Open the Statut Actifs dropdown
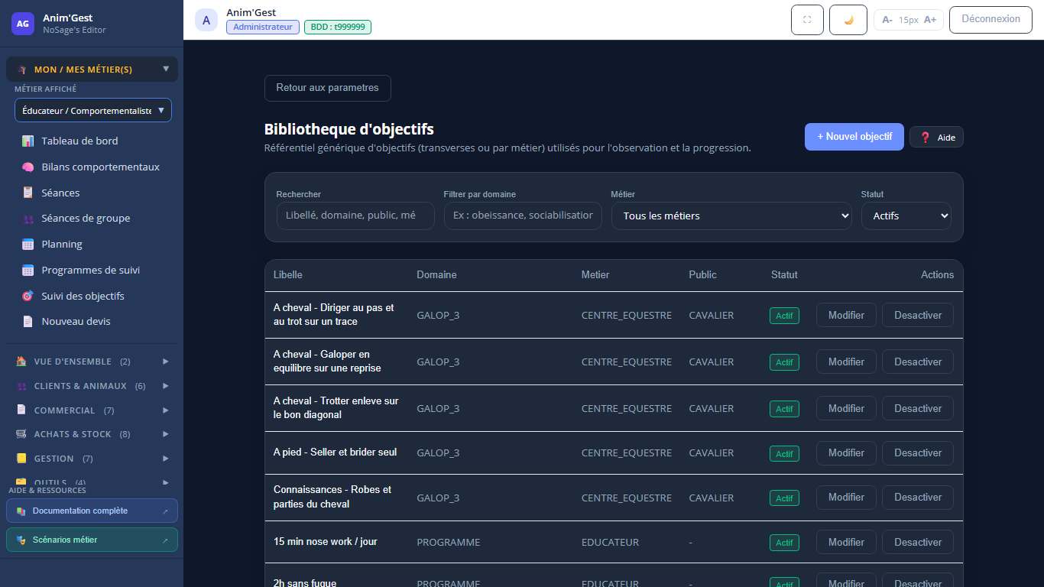Screen dimensions: 1044x587 pyautogui.click(x=906, y=216)
